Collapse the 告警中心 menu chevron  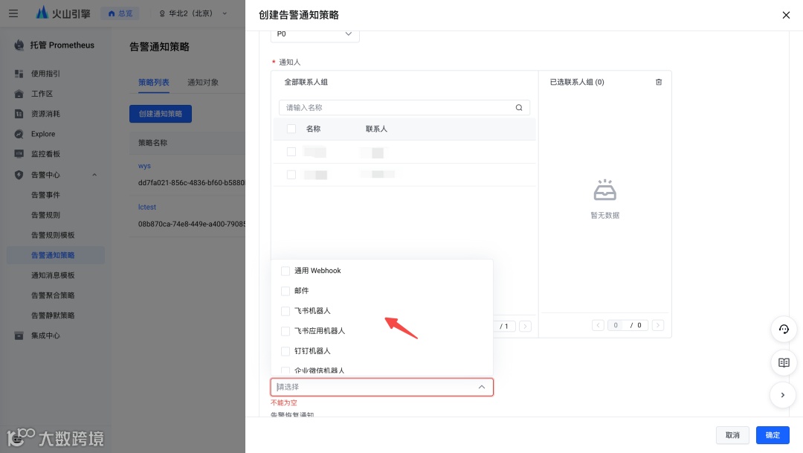pos(94,175)
